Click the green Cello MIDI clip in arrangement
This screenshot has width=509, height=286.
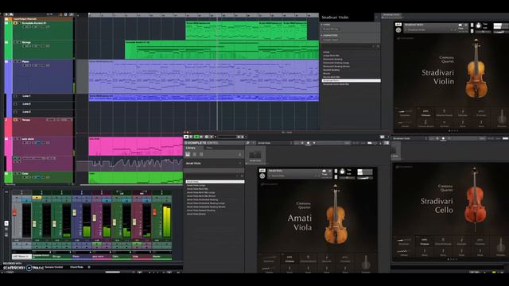pyautogui.click(x=136, y=178)
